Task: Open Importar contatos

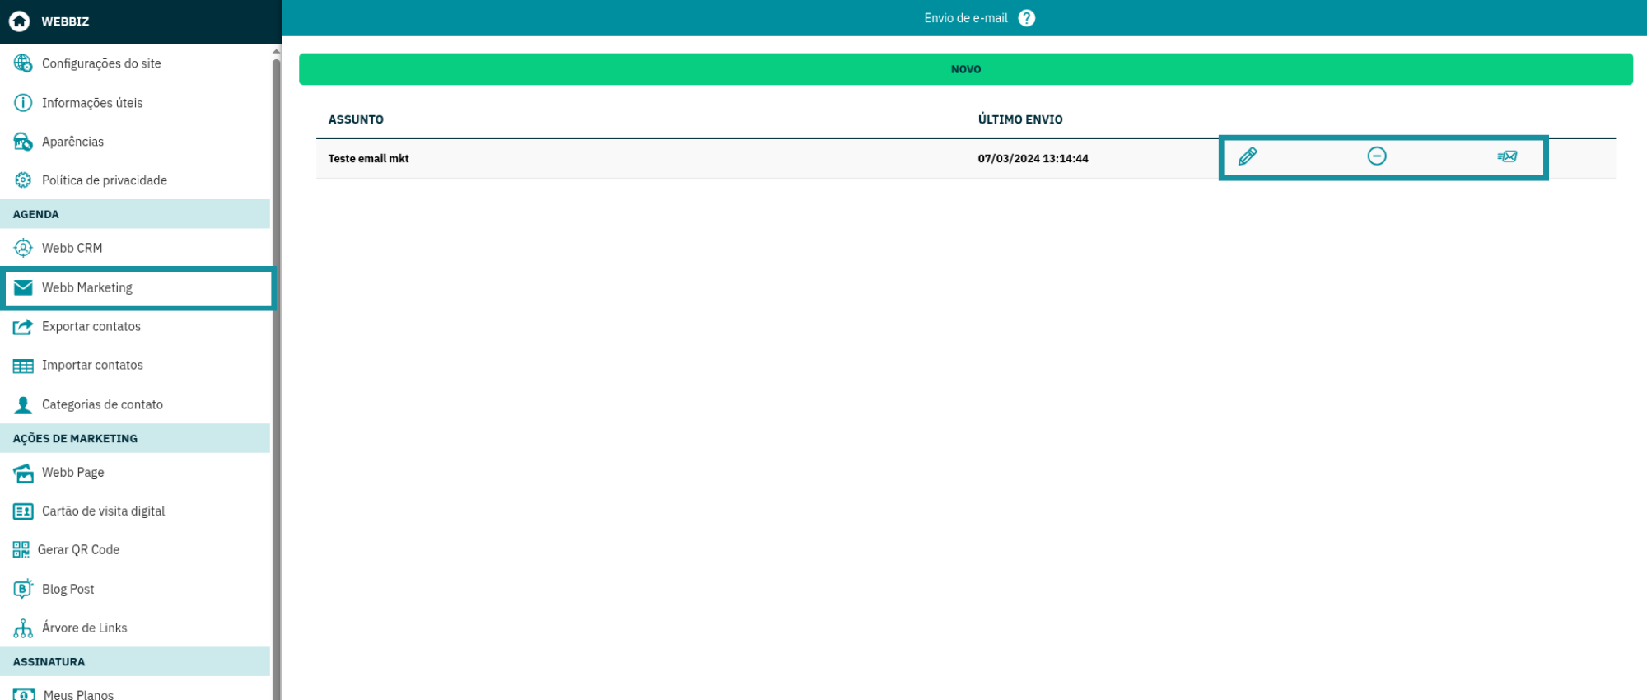Action: 92,365
